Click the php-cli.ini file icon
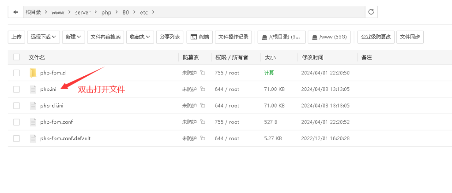The height and width of the screenshot is (193, 452). [x=33, y=106]
